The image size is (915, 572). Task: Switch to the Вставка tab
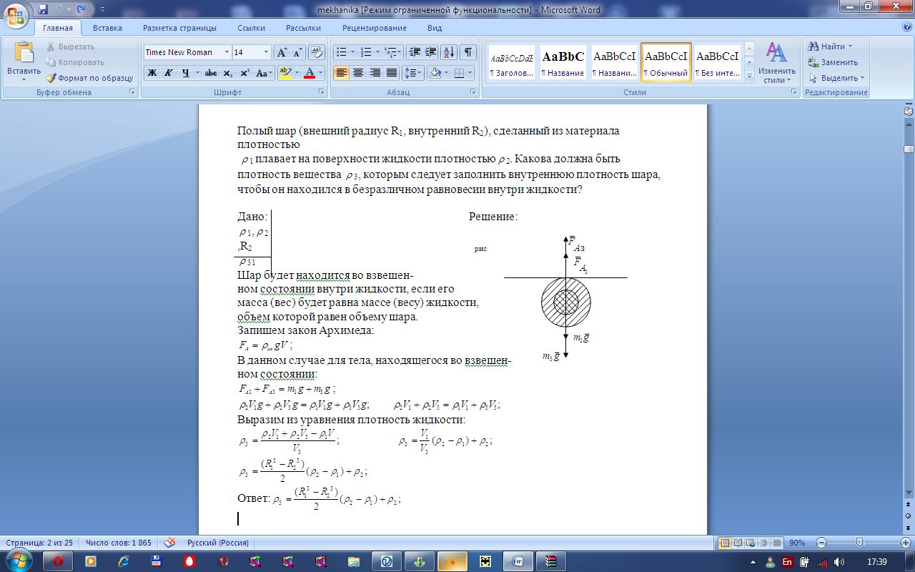point(107,28)
